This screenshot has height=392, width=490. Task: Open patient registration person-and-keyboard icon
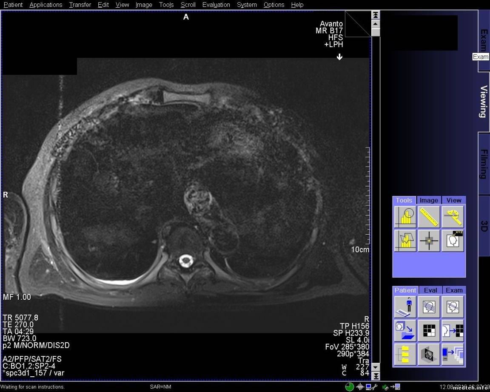[x=405, y=307]
